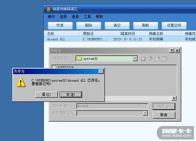Screen dimensions: 196x141
Task: Click the 恢复 restore button
Action: [60, 25]
